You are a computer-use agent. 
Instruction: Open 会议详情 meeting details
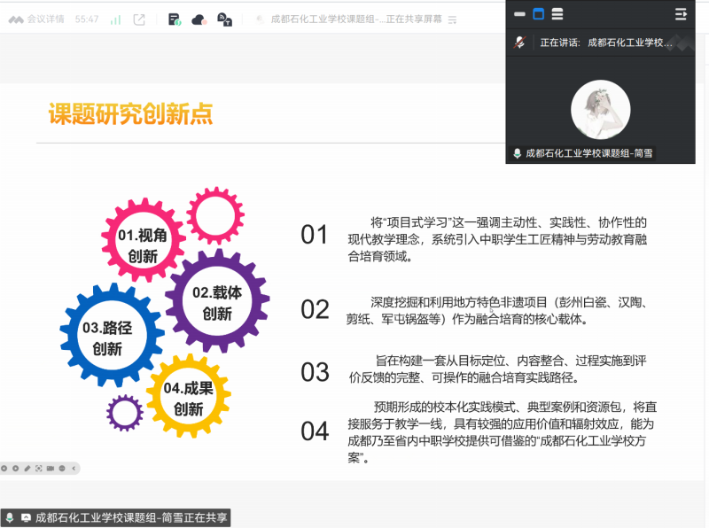tap(39, 19)
